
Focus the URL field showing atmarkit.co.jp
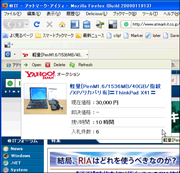(156, 24)
